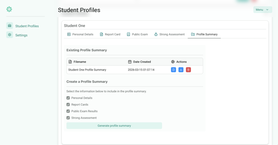Click the date 2026-03-15 01:07:14

(141, 70)
